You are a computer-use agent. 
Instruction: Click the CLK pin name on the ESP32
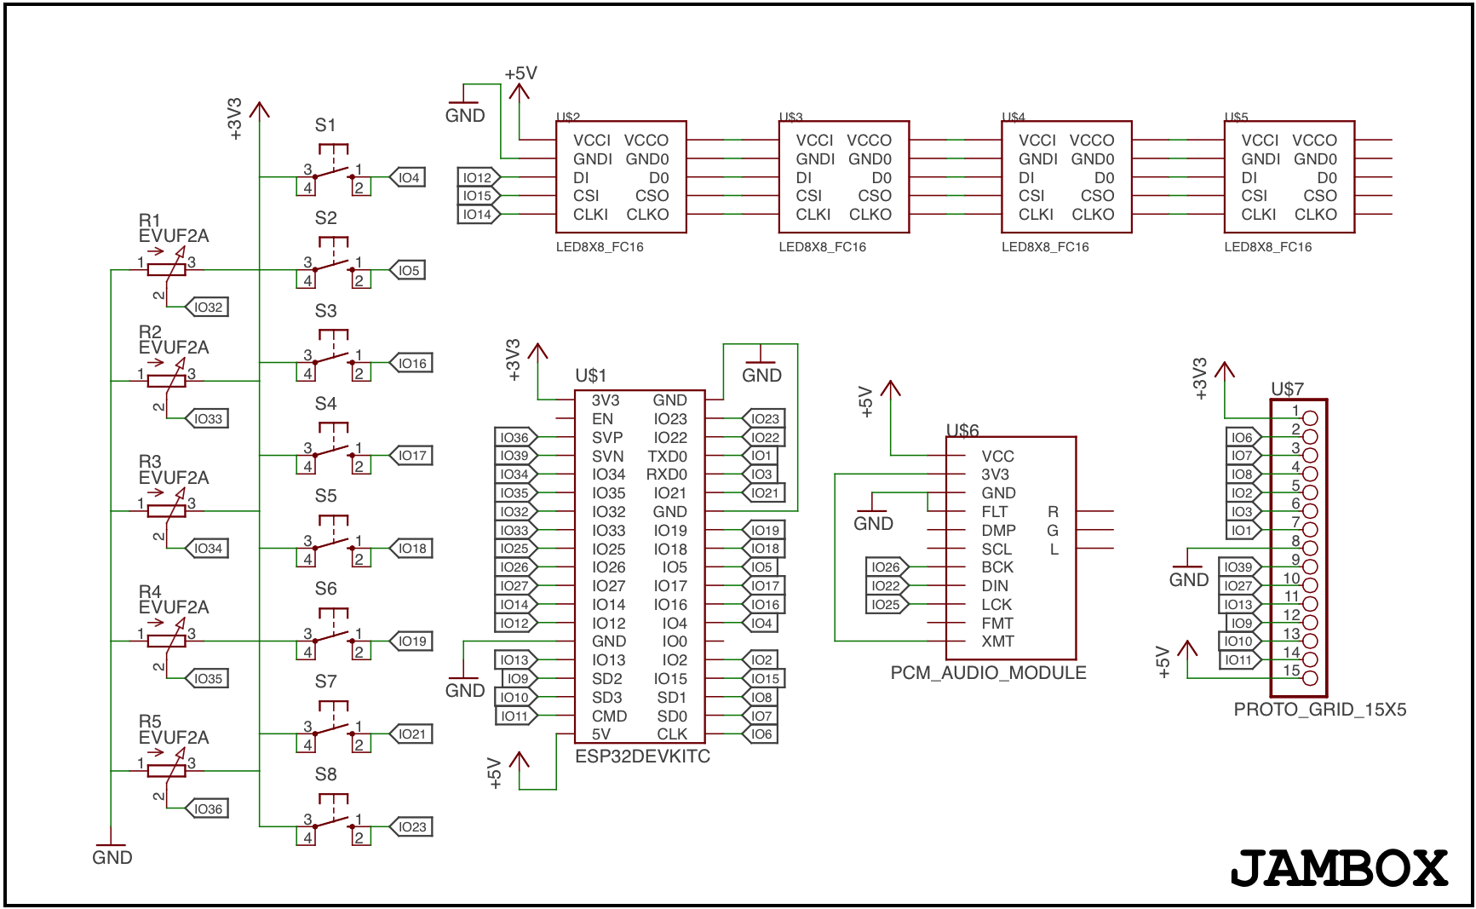click(672, 734)
